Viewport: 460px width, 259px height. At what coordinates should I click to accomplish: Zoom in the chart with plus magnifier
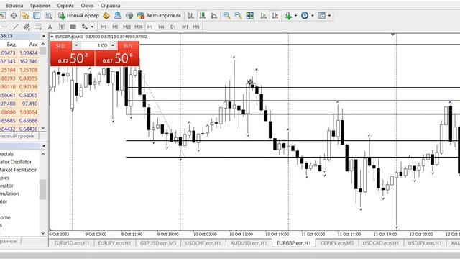(226, 16)
